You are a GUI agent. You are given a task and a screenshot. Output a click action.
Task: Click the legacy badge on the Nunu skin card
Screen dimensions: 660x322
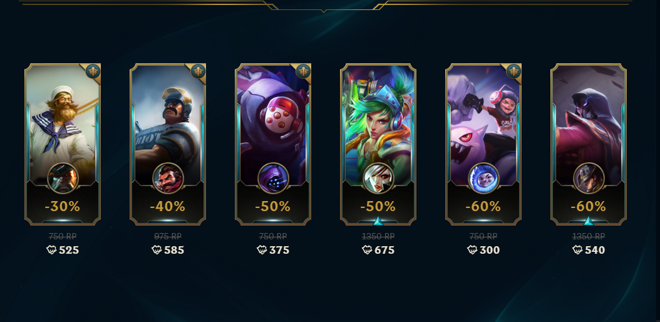tap(514, 71)
